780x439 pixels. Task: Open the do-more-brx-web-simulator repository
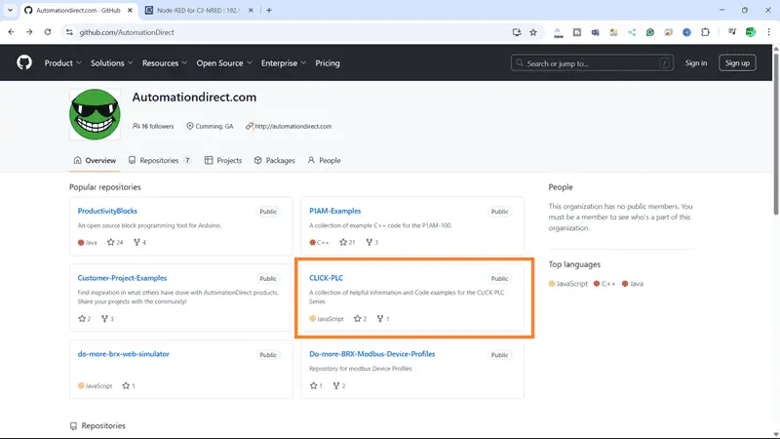[x=124, y=354]
